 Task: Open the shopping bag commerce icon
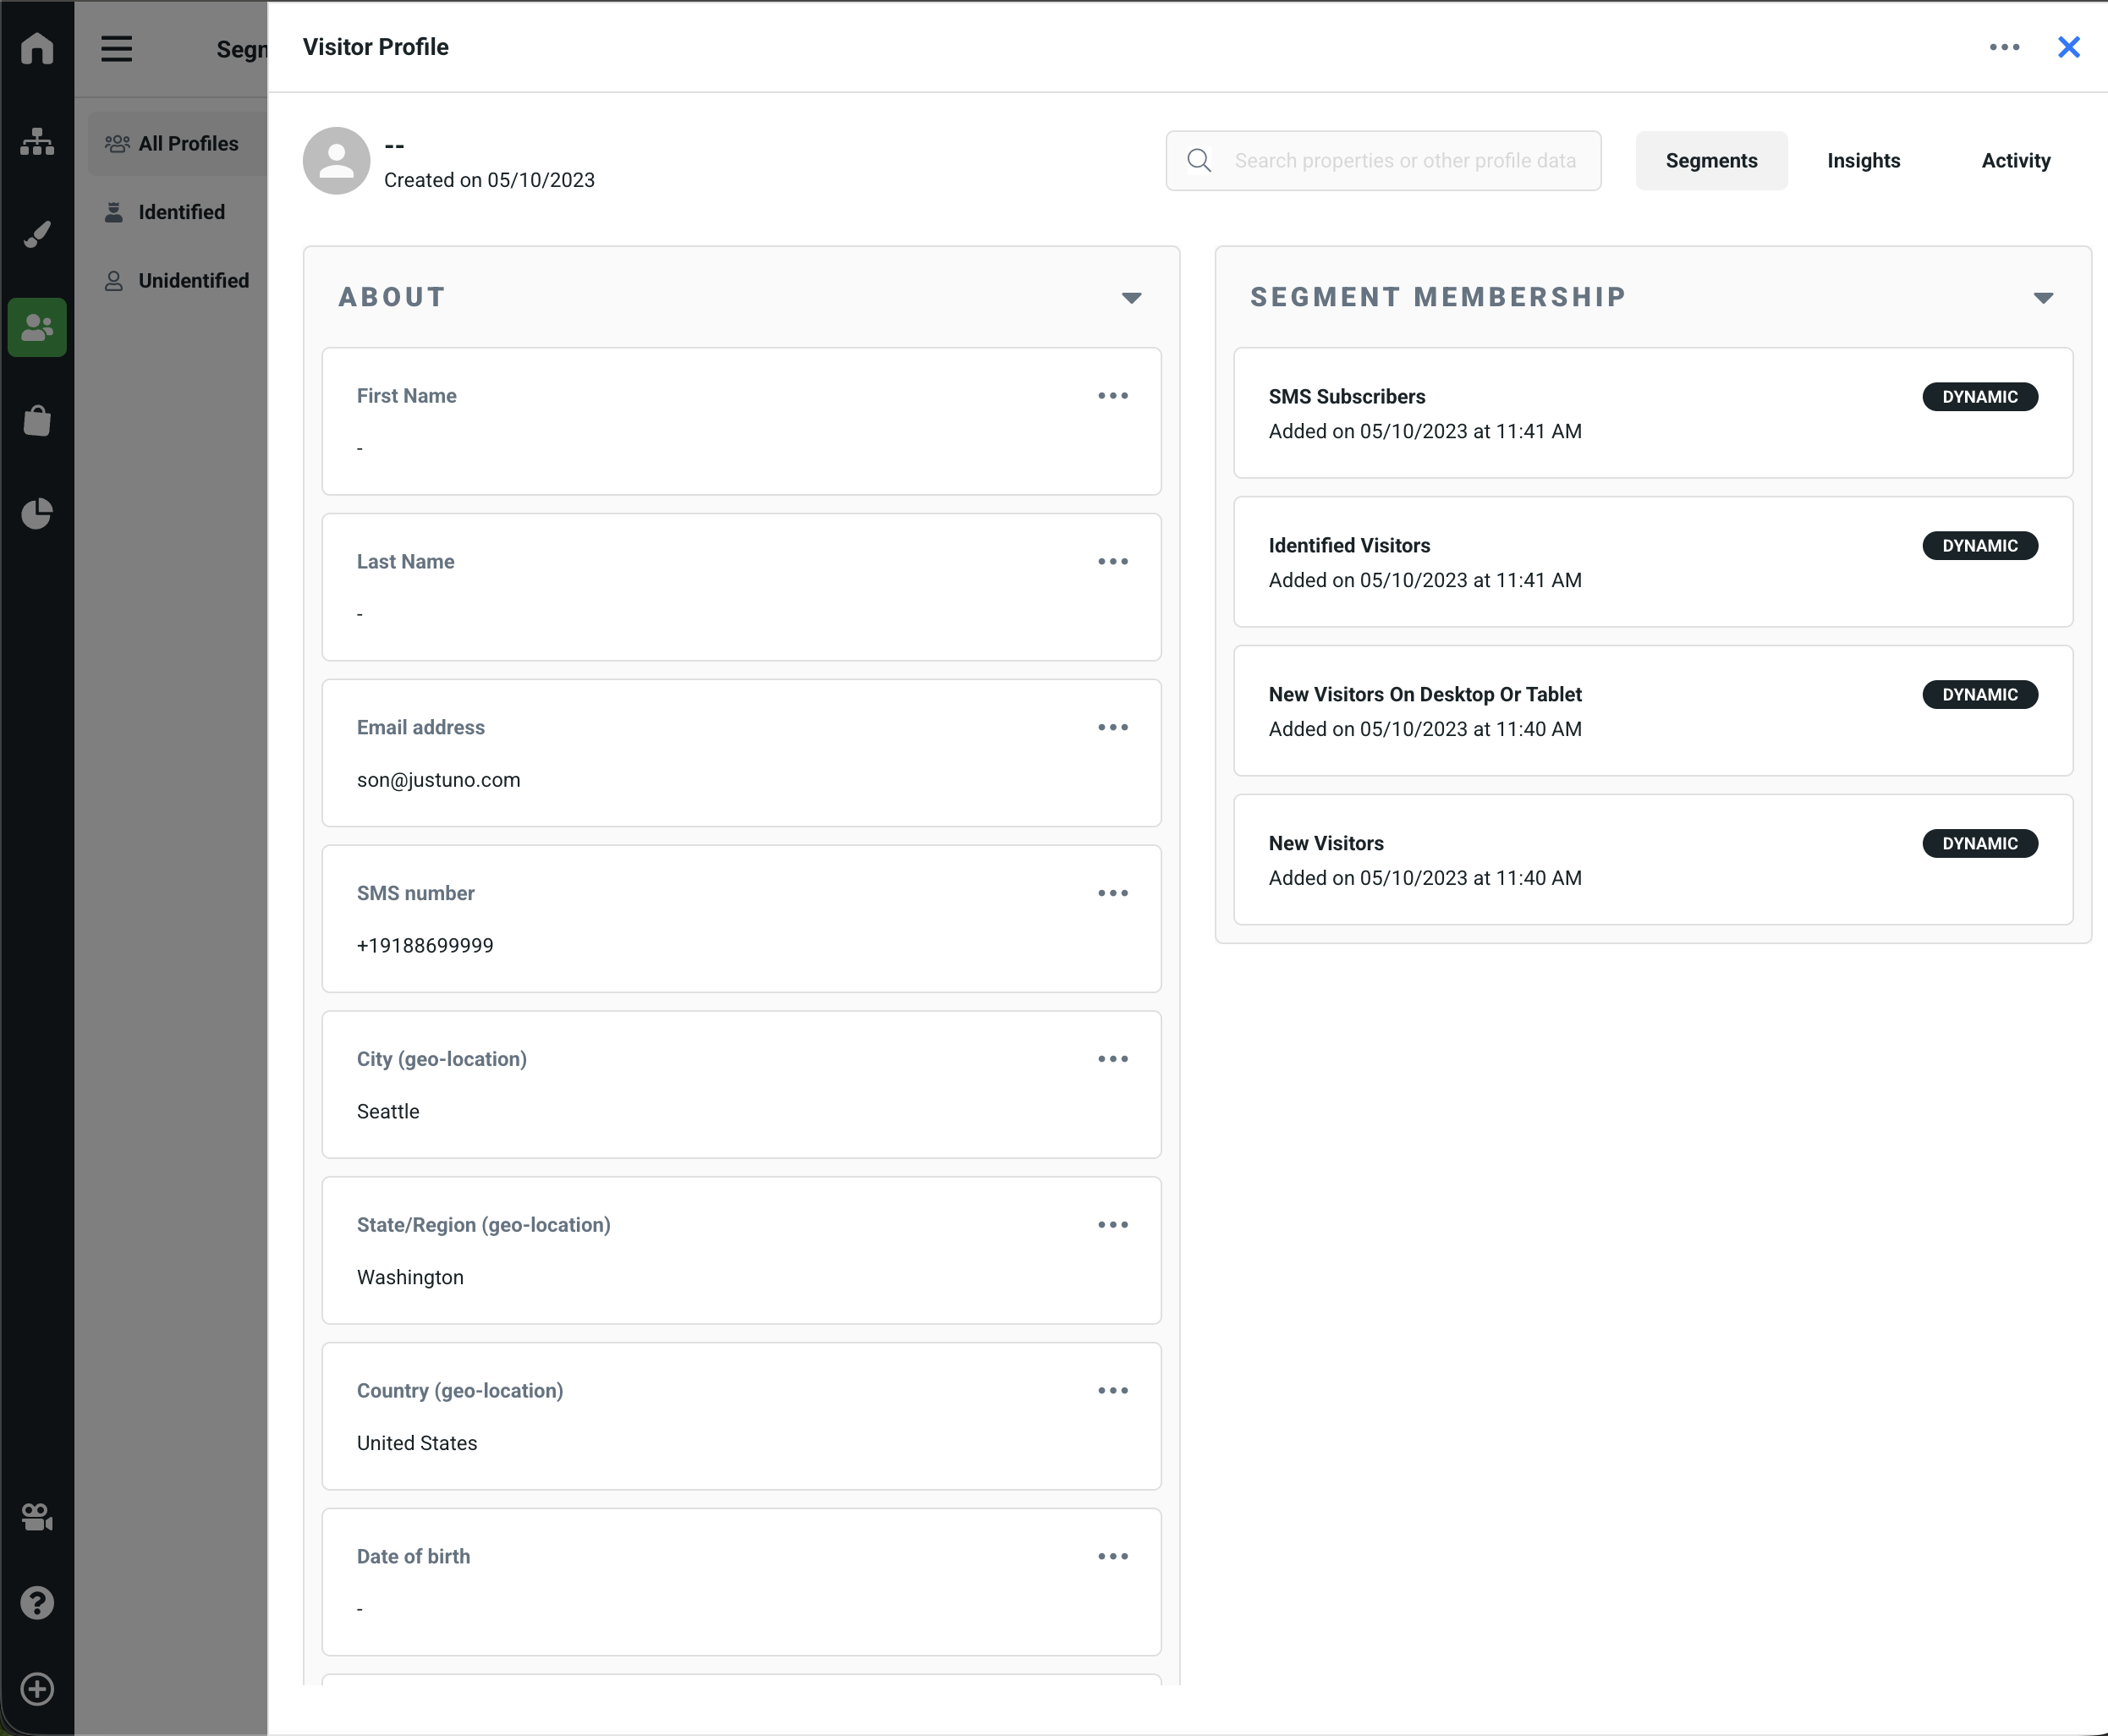[x=37, y=421]
